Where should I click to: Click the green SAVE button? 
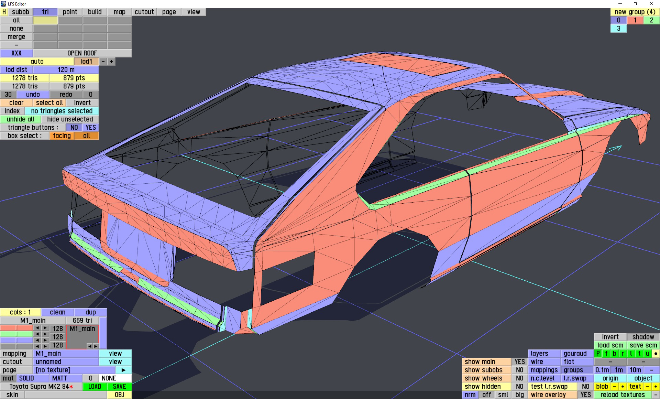pos(119,386)
